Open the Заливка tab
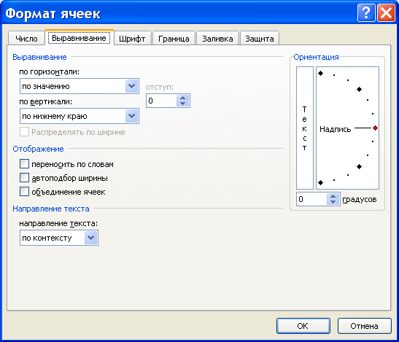 click(x=217, y=39)
